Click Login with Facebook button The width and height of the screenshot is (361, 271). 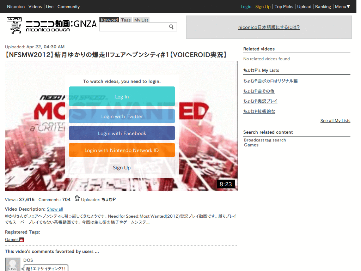coord(122,133)
